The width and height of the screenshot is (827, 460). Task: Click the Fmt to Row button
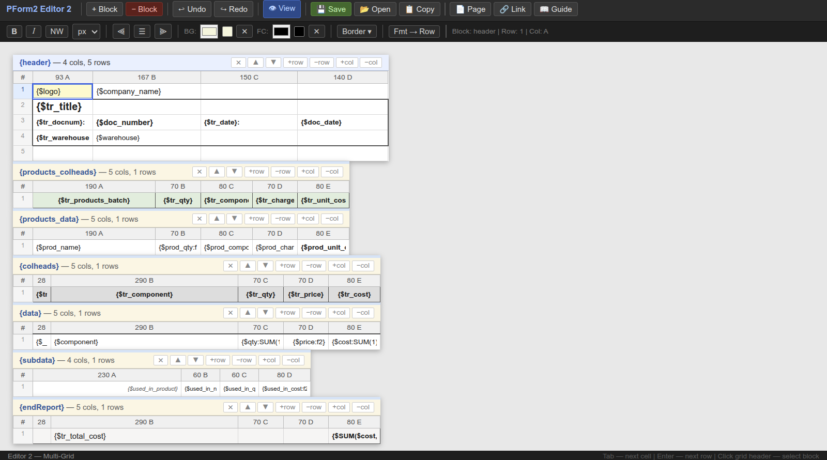[414, 32]
